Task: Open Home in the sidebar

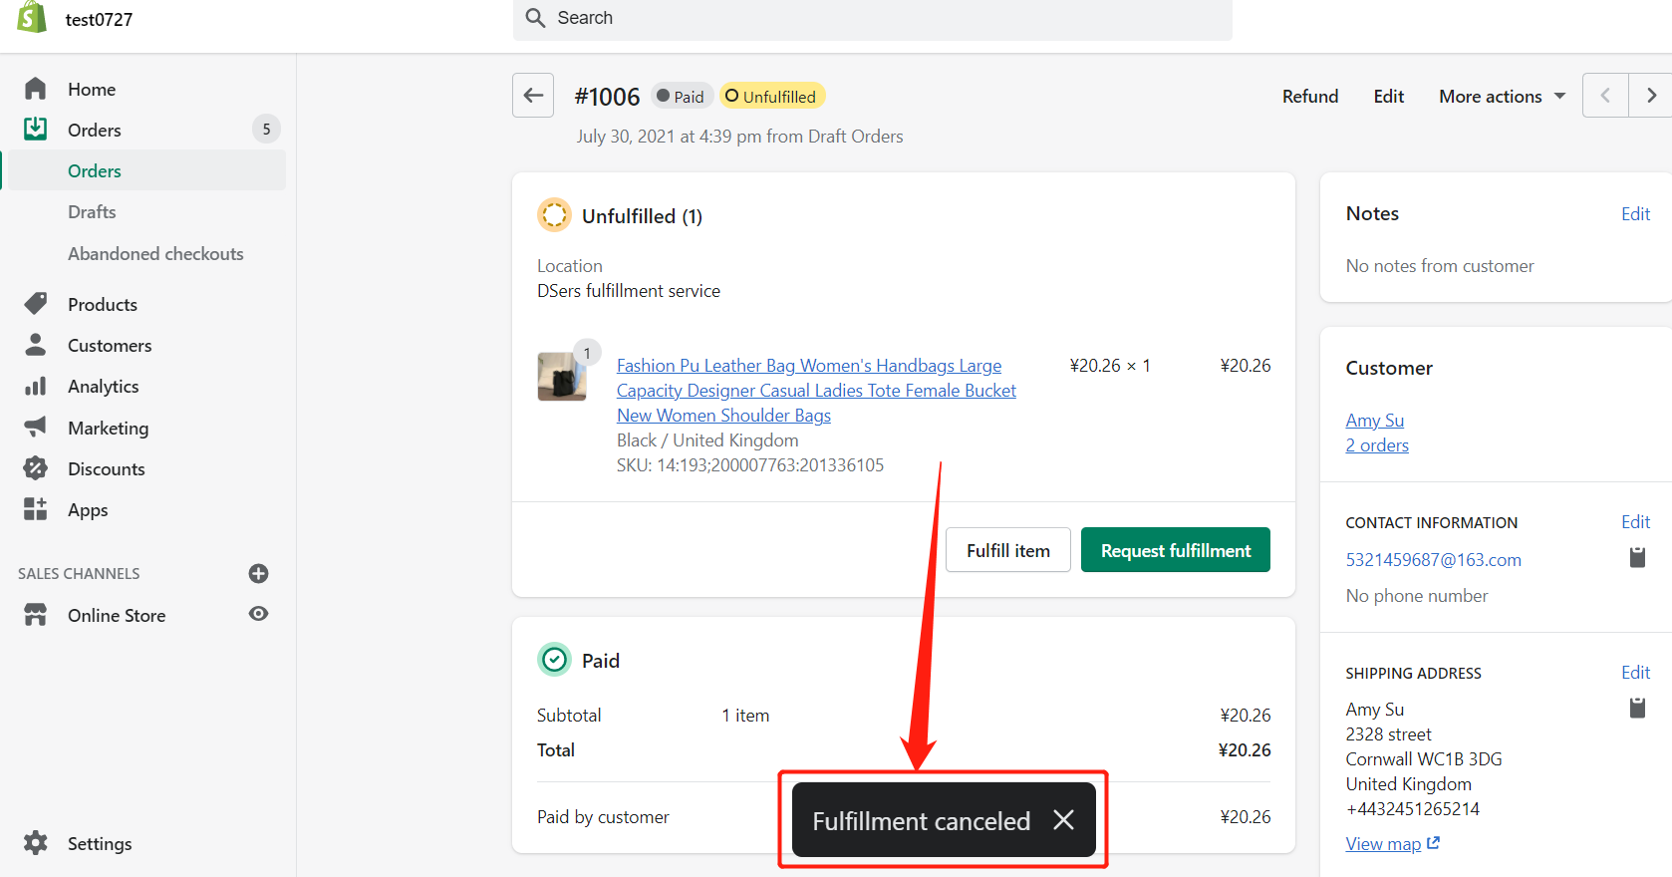Action: point(92,90)
